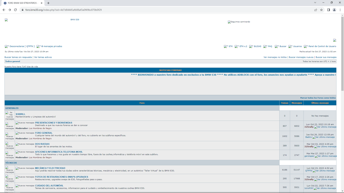
Task: Open the FAQ link
Action: pos(270,46)
